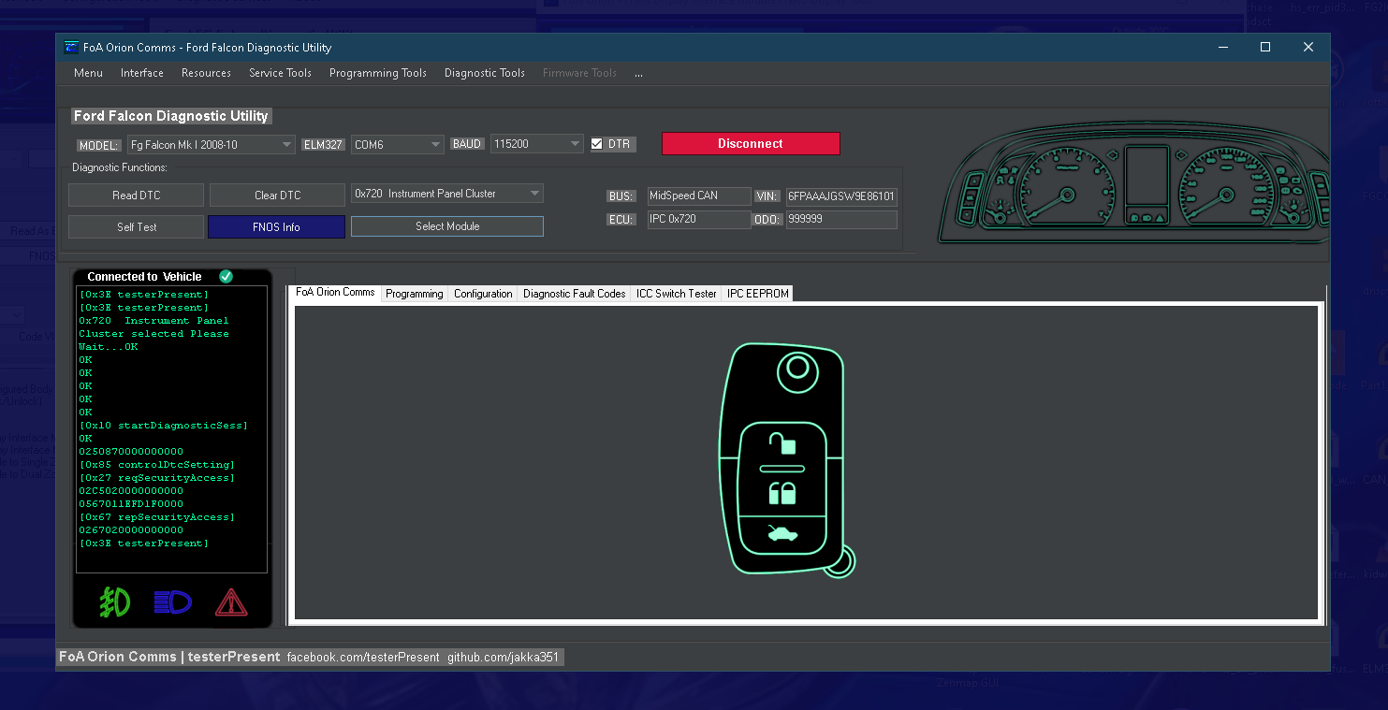The height and width of the screenshot is (710, 1388).
Task: Click the ODO odometer value field
Action: [840, 219]
